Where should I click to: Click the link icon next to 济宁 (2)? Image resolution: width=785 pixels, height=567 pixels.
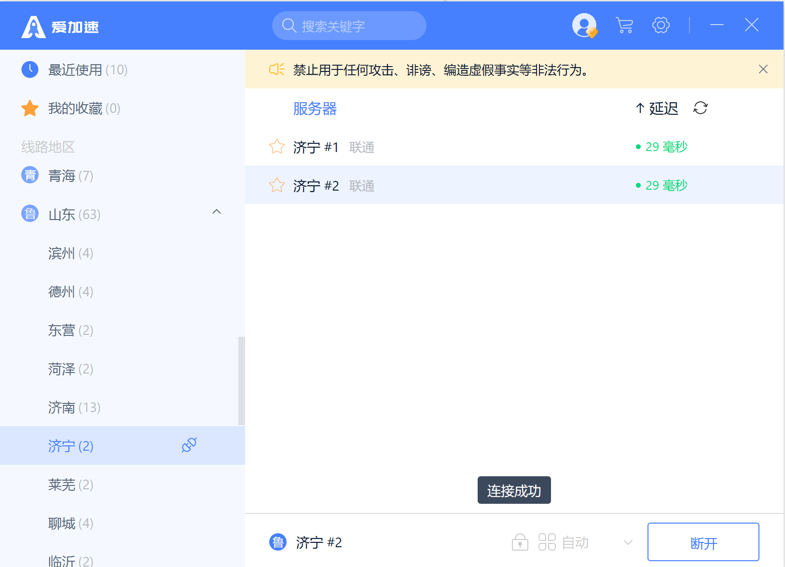point(189,445)
